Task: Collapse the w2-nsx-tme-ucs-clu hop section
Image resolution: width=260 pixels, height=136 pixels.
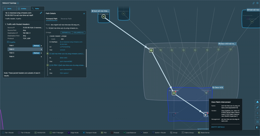Action: 50,54
